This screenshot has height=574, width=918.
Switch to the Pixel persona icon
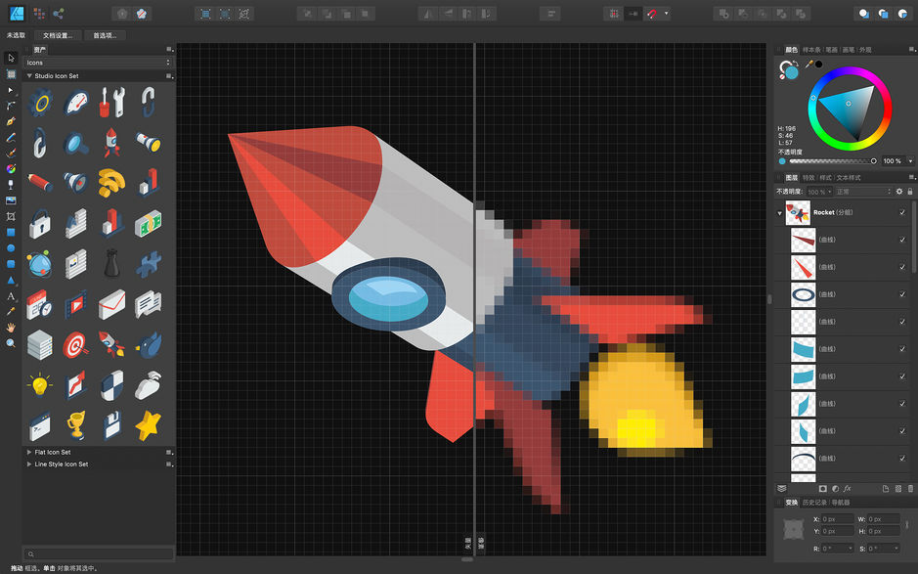point(39,14)
